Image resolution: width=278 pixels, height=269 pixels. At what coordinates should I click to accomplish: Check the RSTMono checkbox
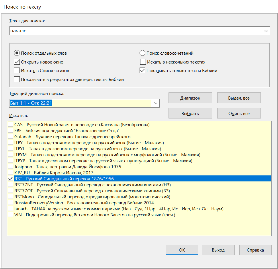click(11, 197)
